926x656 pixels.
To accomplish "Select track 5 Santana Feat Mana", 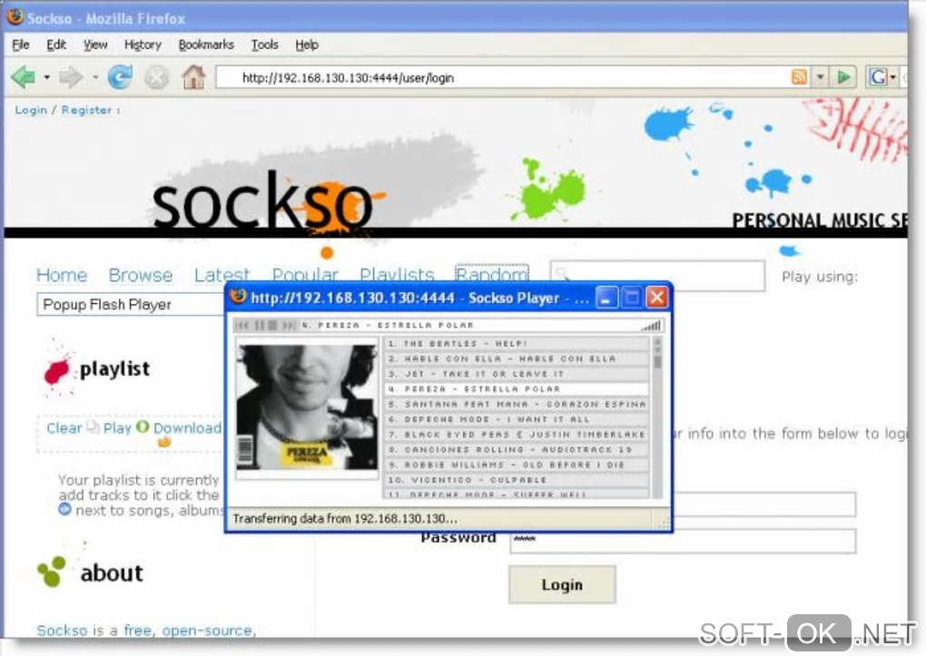I will [517, 405].
